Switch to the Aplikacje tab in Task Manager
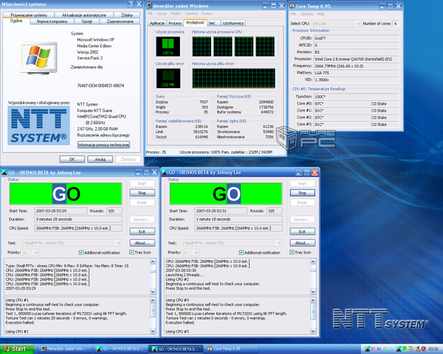The image size is (443, 354). (157, 23)
